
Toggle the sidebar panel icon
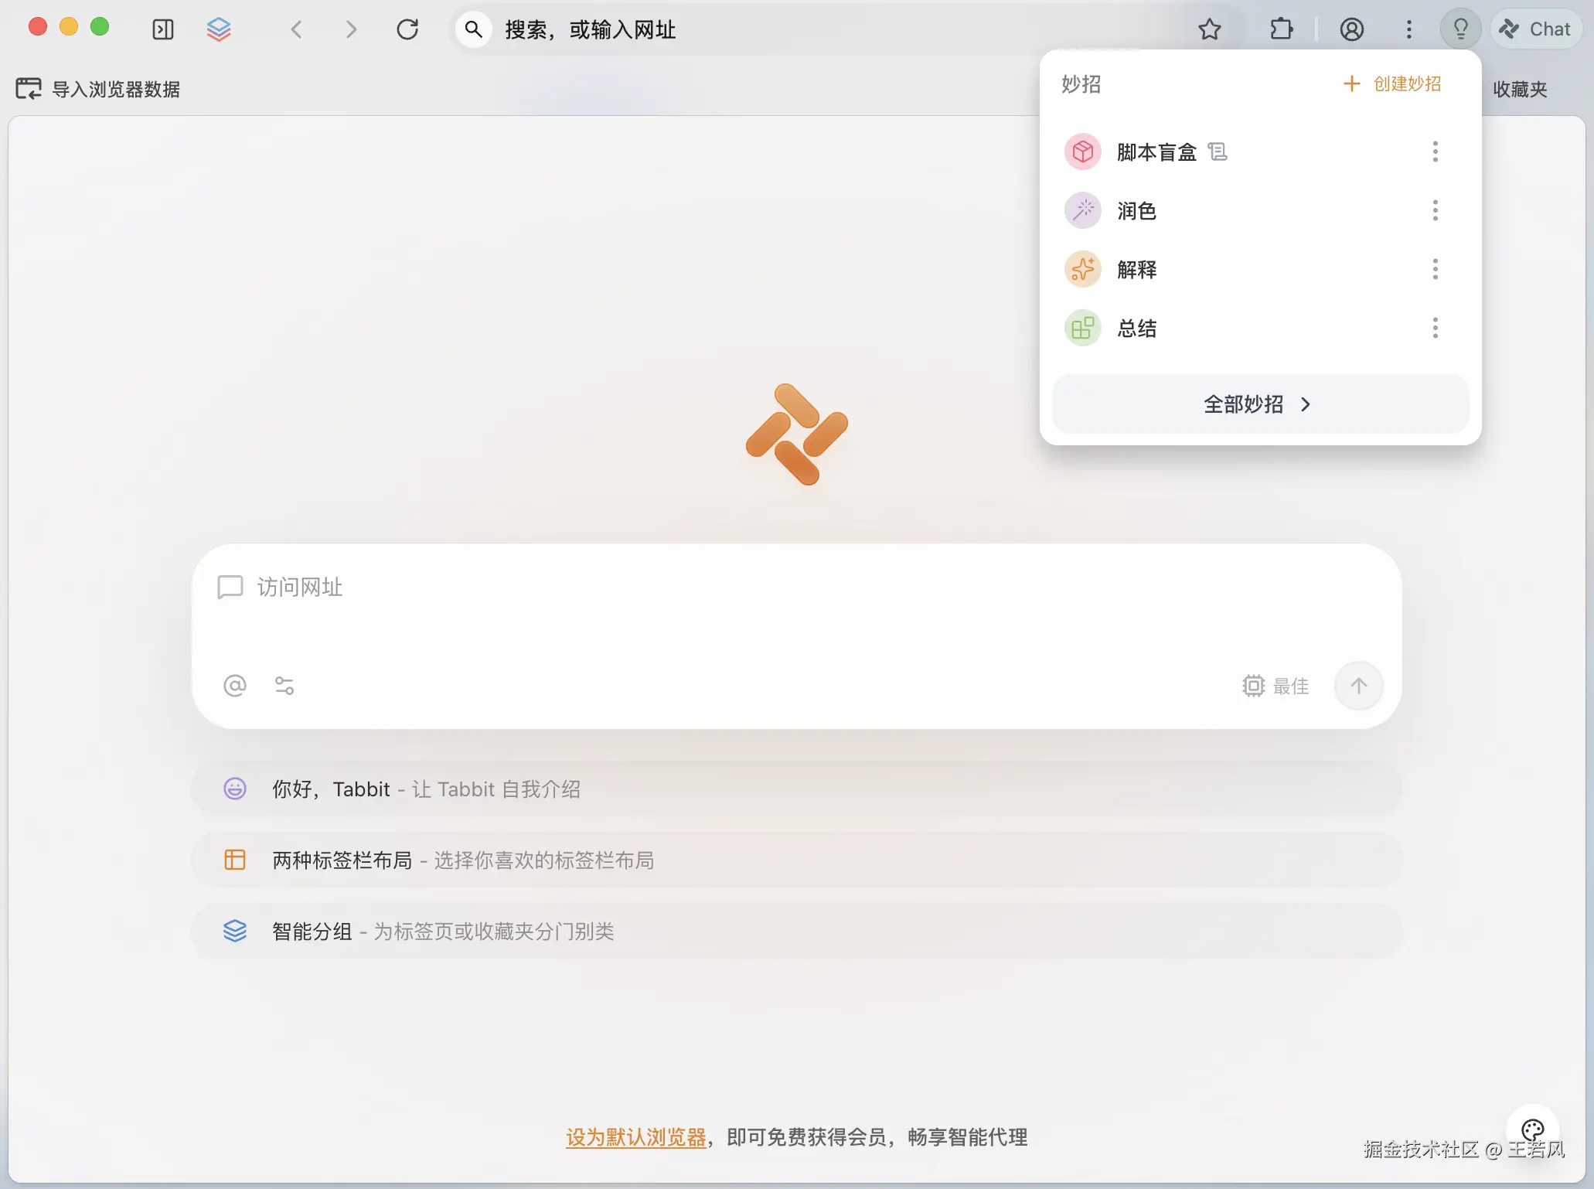click(x=163, y=29)
